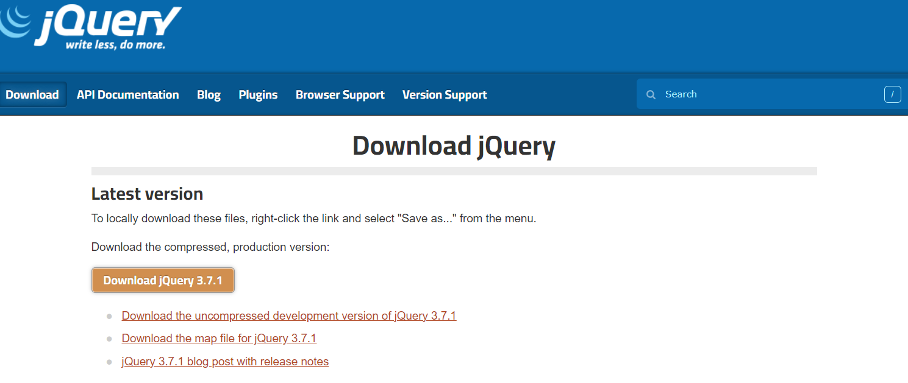The width and height of the screenshot is (908, 383).
Task: Click the swirl graphic in the jQuery logo
Action: click(15, 21)
